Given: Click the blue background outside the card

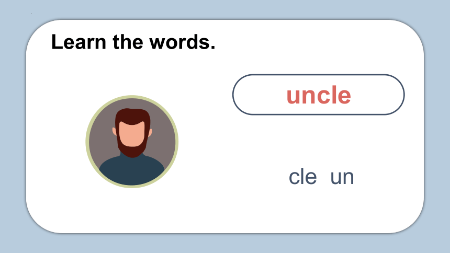Looking at the screenshot, I should [x=225, y=243].
